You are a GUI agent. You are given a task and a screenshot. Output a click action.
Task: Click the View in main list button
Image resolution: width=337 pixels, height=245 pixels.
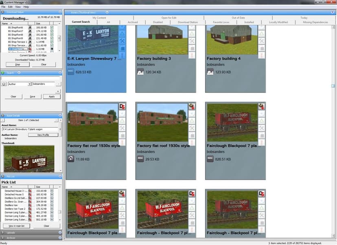[x=17, y=226]
